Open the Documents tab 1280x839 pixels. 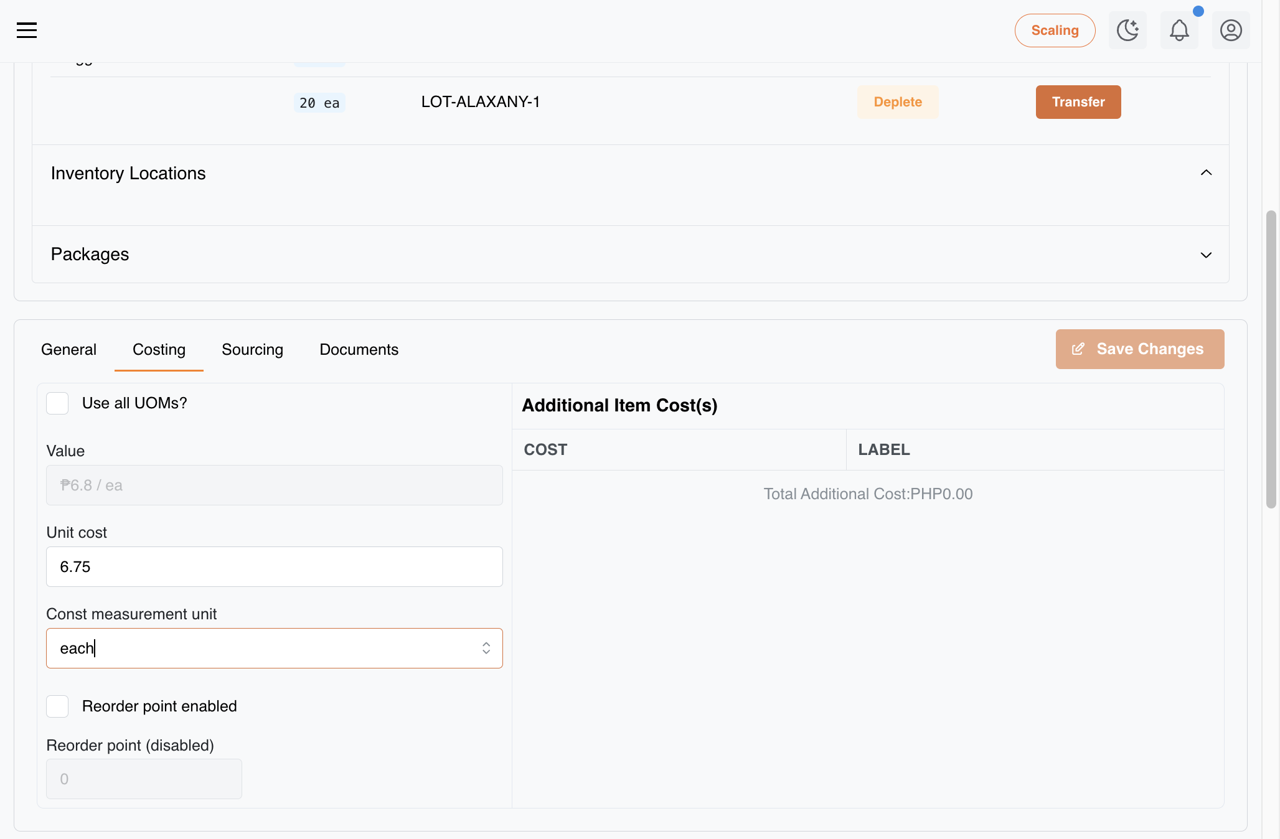pos(359,350)
